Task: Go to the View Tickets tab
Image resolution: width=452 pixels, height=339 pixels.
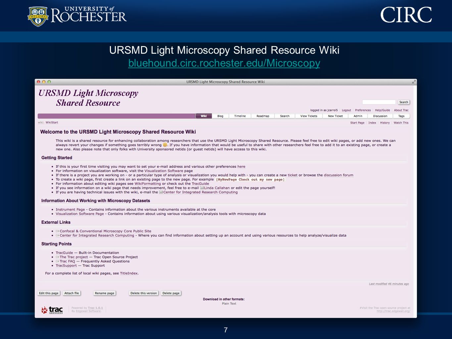Action: point(309,116)
